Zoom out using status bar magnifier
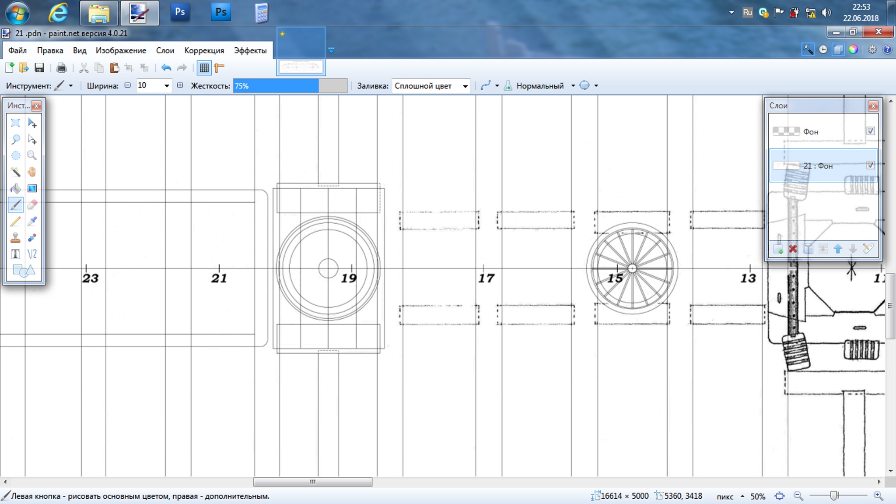Viewport: 896px width, 504px height. (x=798, y=496)
